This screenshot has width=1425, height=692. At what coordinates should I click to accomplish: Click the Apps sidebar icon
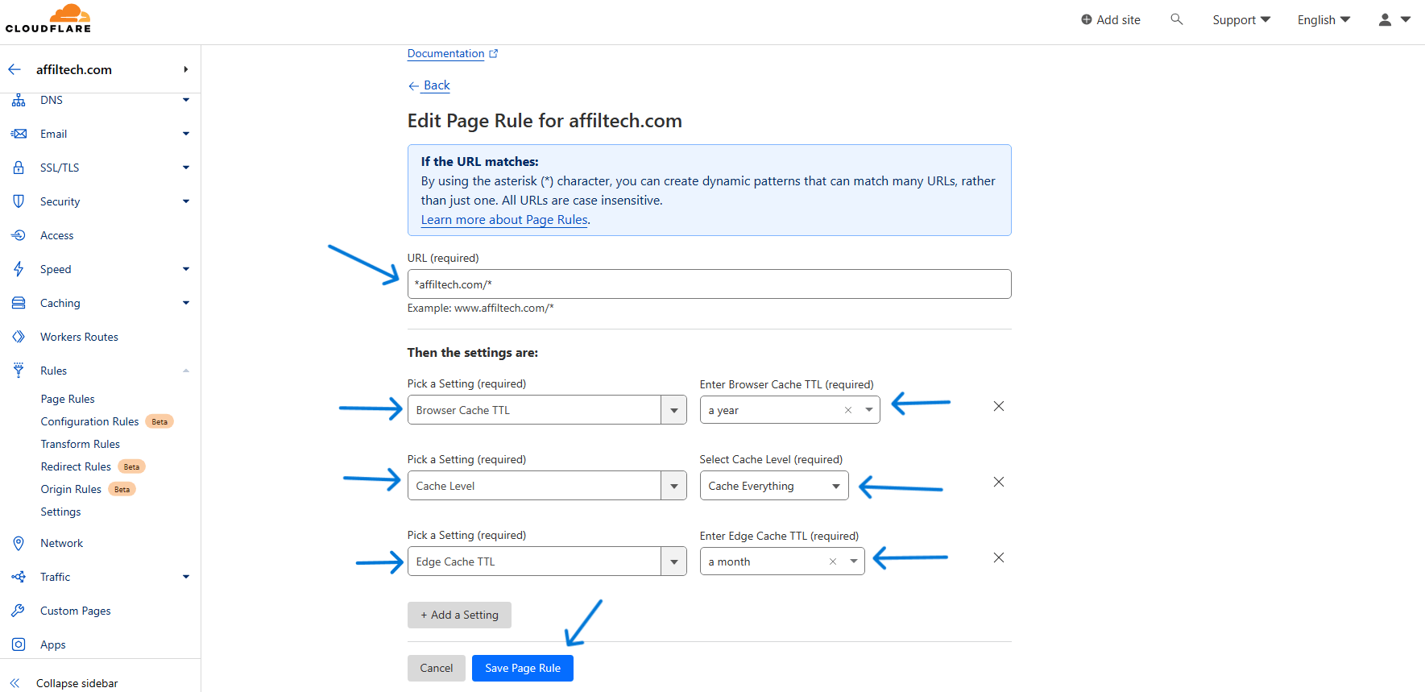click(19, 644)
